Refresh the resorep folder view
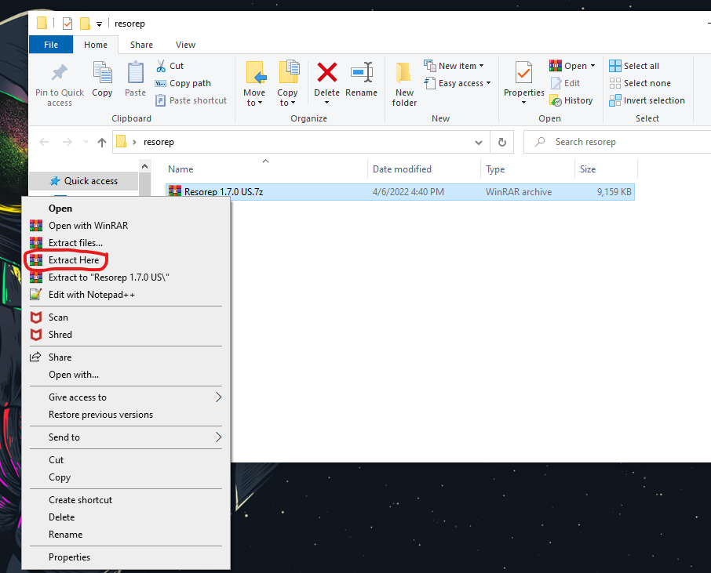 click(x=502, y=142)
